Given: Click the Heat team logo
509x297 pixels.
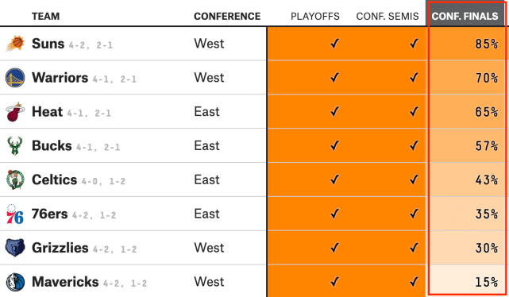Looking at the screenshot, I should tap(15, 112).
